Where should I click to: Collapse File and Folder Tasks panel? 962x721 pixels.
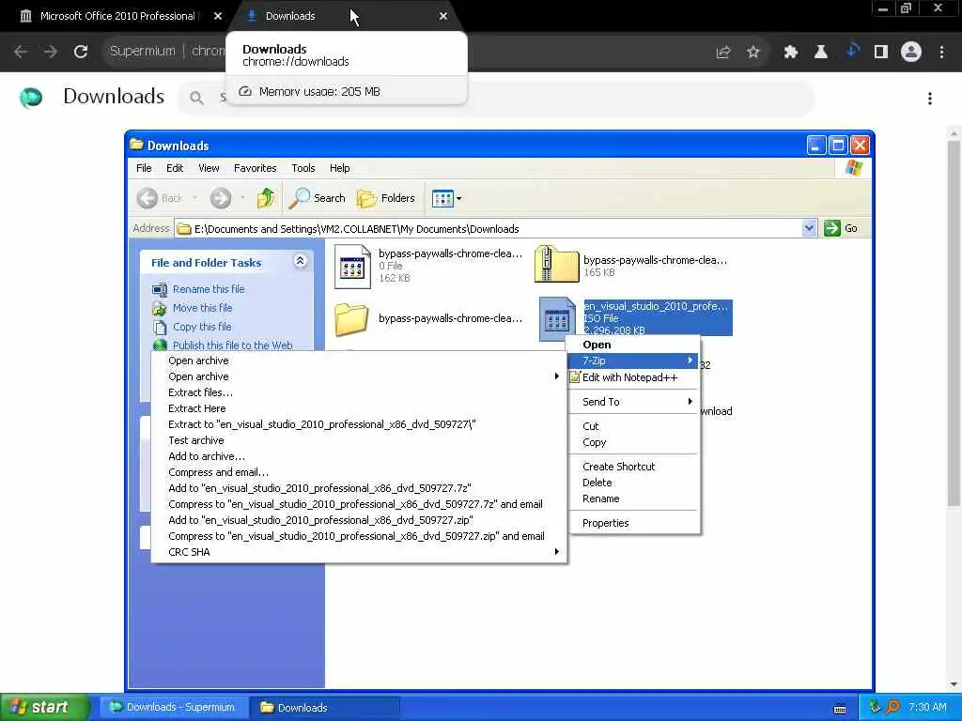pos(300,261)
